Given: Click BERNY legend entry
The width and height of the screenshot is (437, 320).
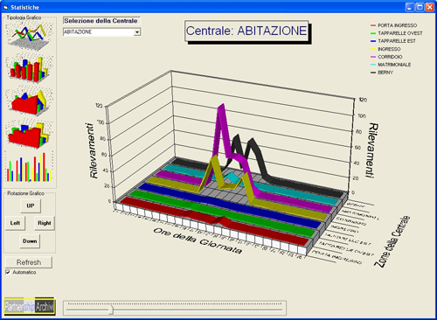Looking at the screenshot, I should pyautogui.click(x=382, y=73).
